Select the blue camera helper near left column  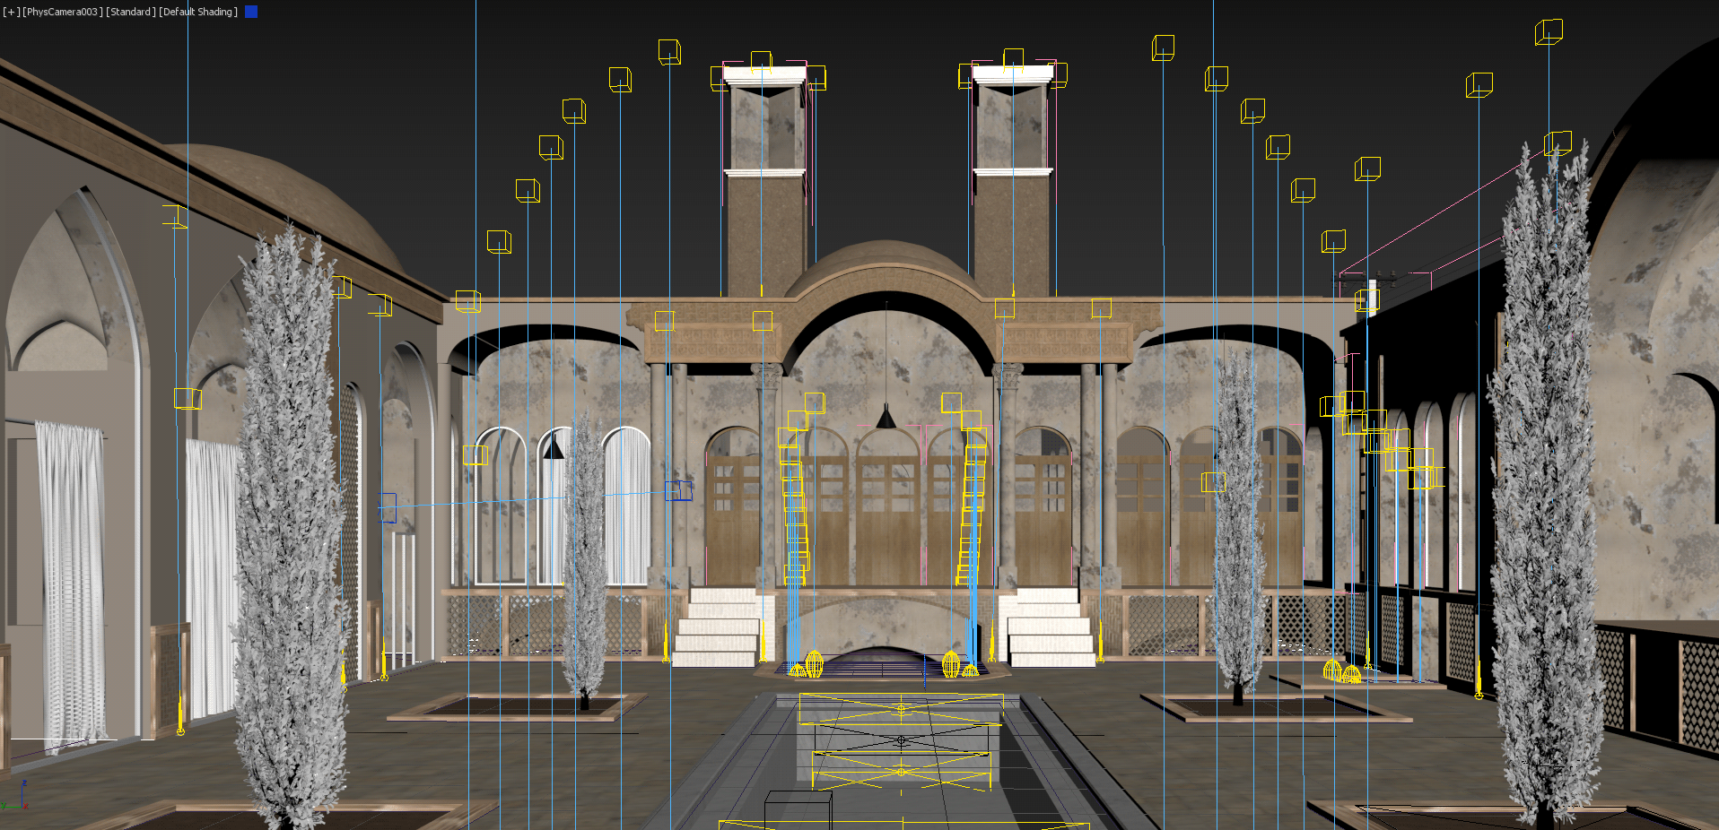pos(678,490)
